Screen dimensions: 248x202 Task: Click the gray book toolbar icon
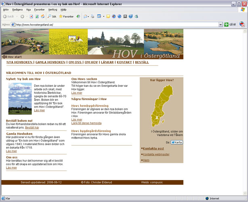(125, 17)
